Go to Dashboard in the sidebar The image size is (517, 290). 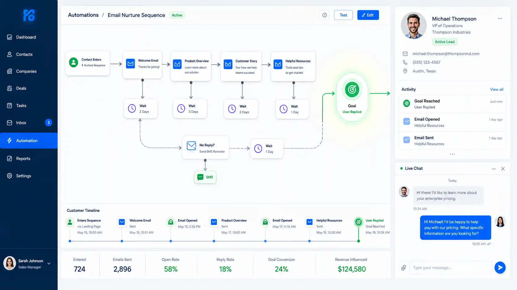tap(29, 37)
